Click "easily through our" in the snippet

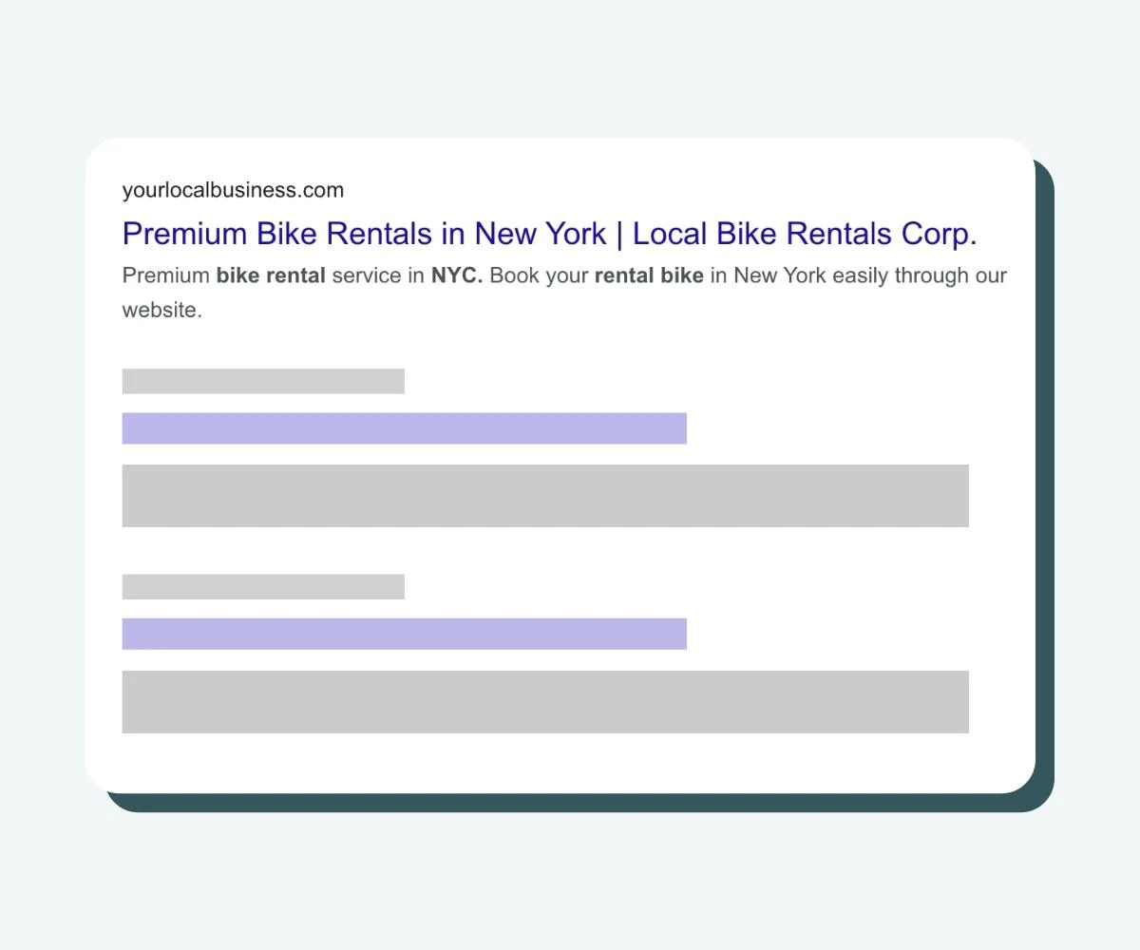pos(920,275)
